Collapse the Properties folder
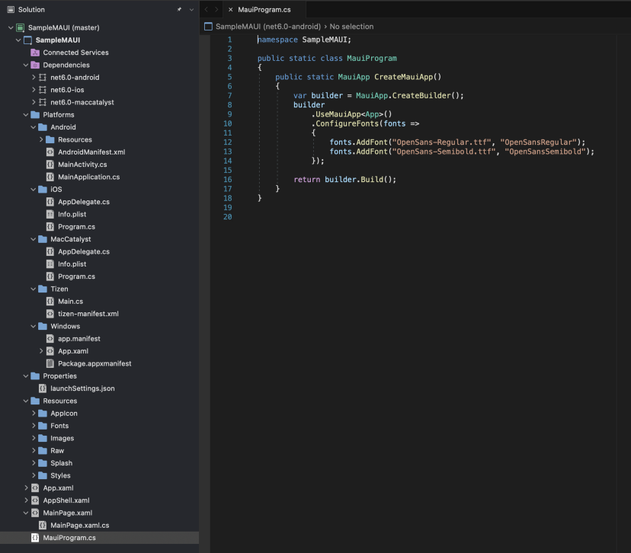631x553 pixels. 26,376
